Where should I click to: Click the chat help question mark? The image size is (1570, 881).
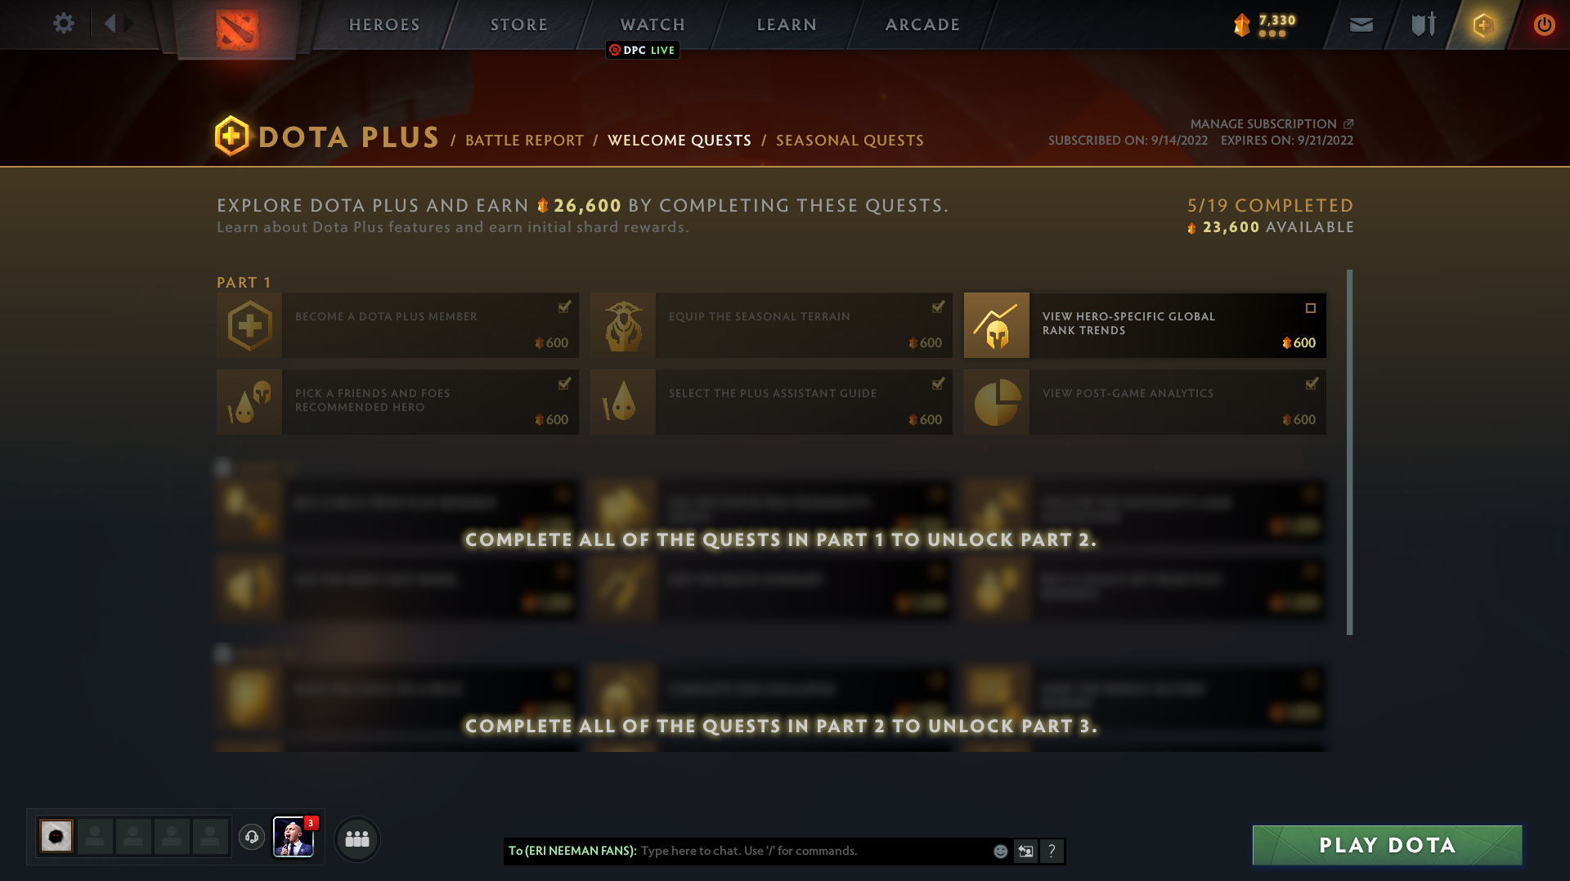point(1052,851)
